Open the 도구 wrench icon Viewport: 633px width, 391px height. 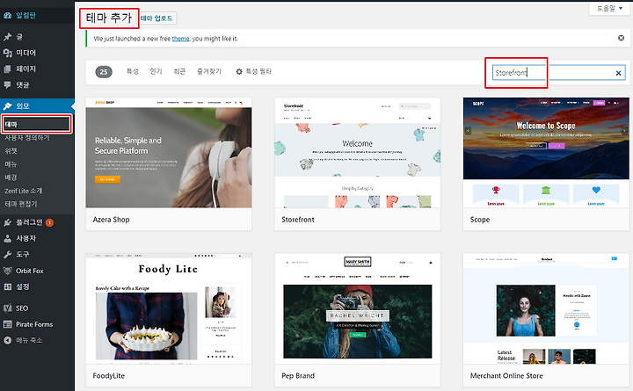pyautogui.click(x=7, y=255)
